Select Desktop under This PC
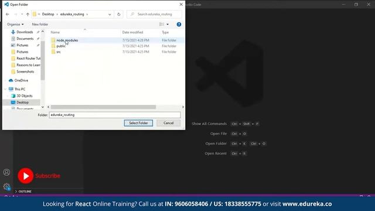The image size is (375, 211). tap(22, 103)
